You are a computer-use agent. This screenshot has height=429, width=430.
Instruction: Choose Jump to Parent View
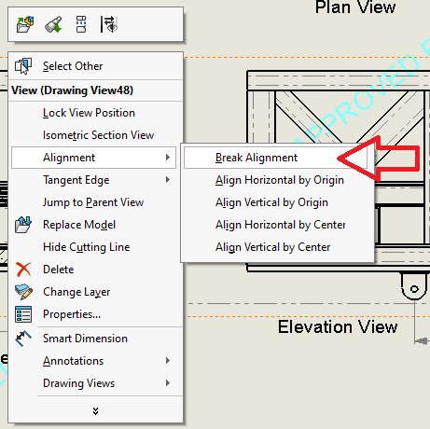coord(93,202)
